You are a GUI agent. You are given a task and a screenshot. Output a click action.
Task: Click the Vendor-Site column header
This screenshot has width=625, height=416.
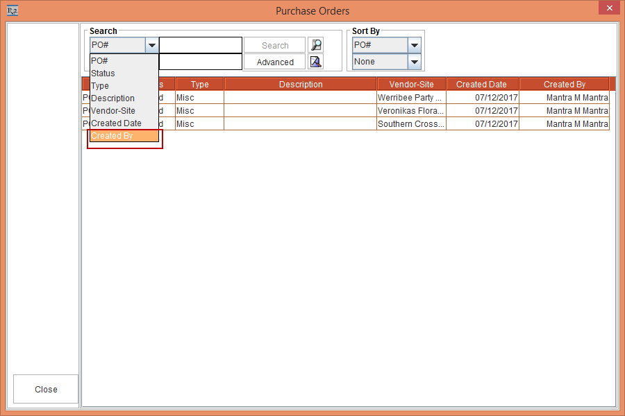click(x=411, y=85)
